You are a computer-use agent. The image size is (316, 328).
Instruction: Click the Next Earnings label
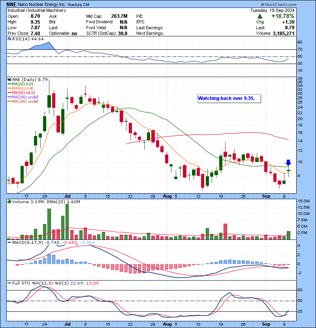coord(150,34)
